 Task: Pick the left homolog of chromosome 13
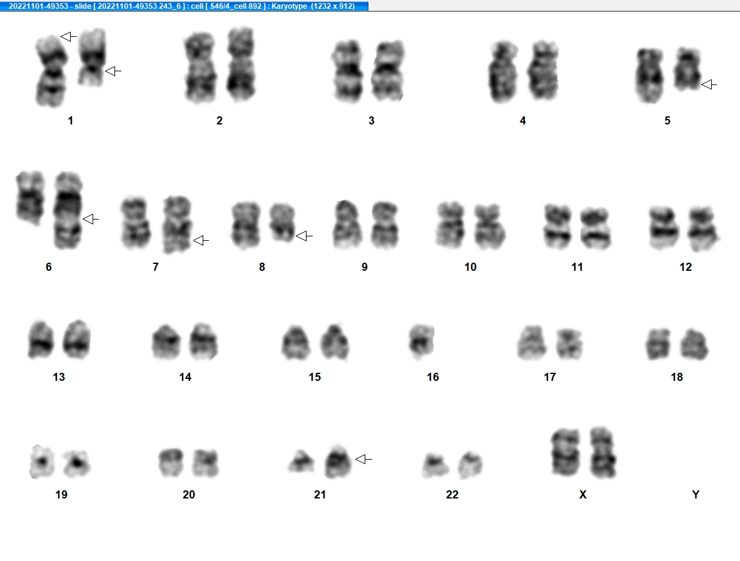coord(41,340)
